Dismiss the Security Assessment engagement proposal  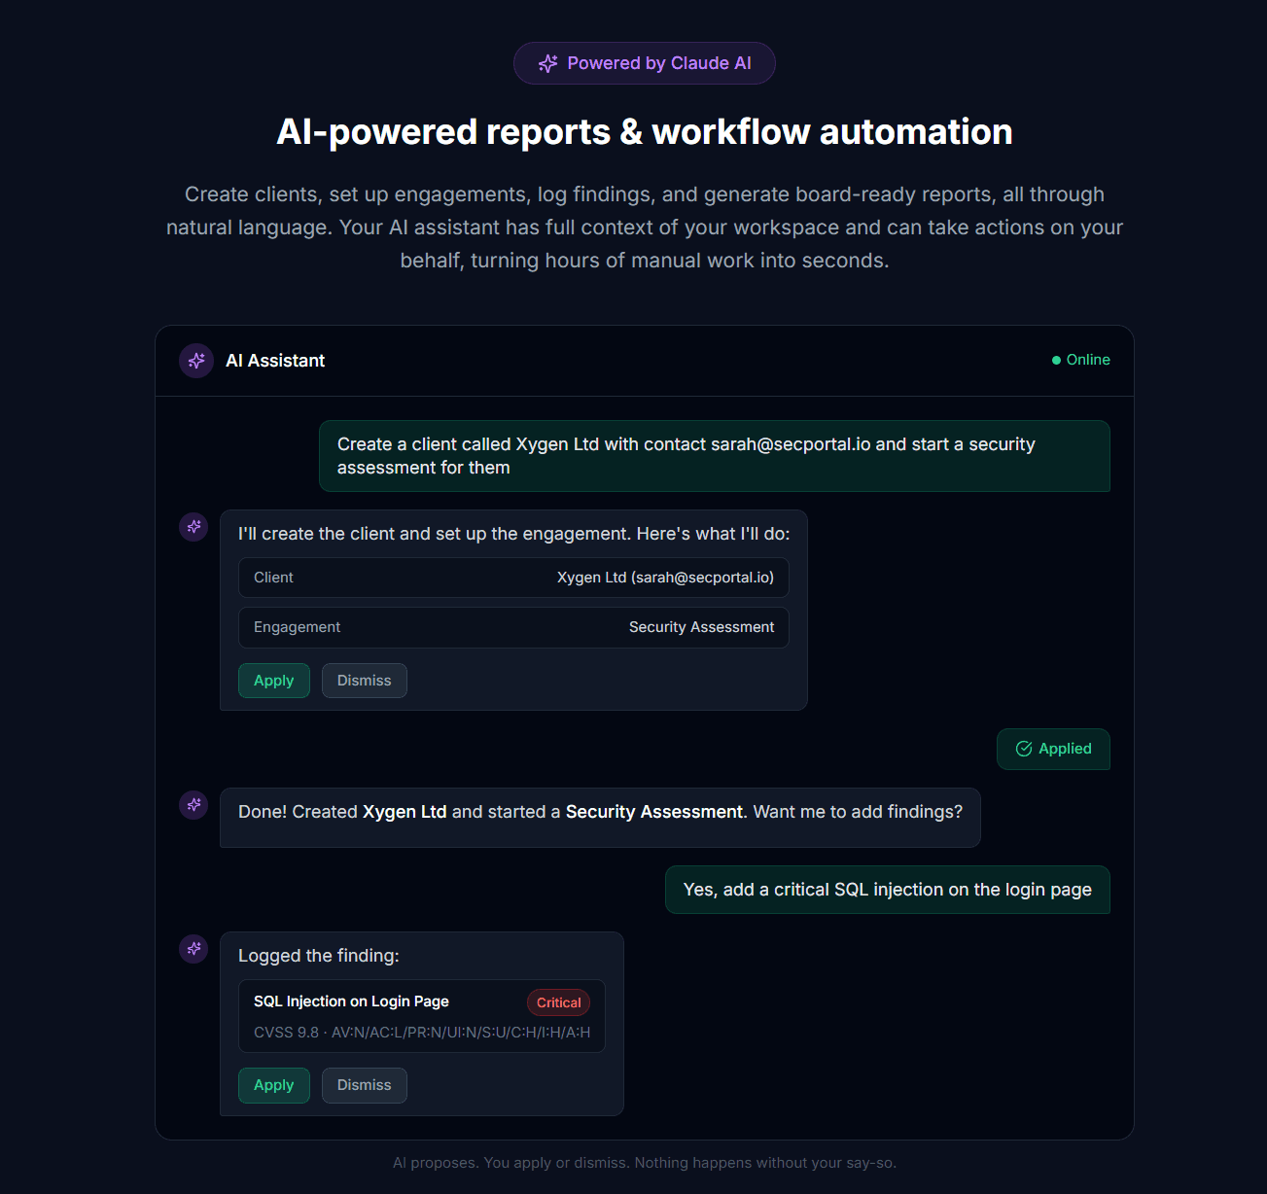pos(364,681)
